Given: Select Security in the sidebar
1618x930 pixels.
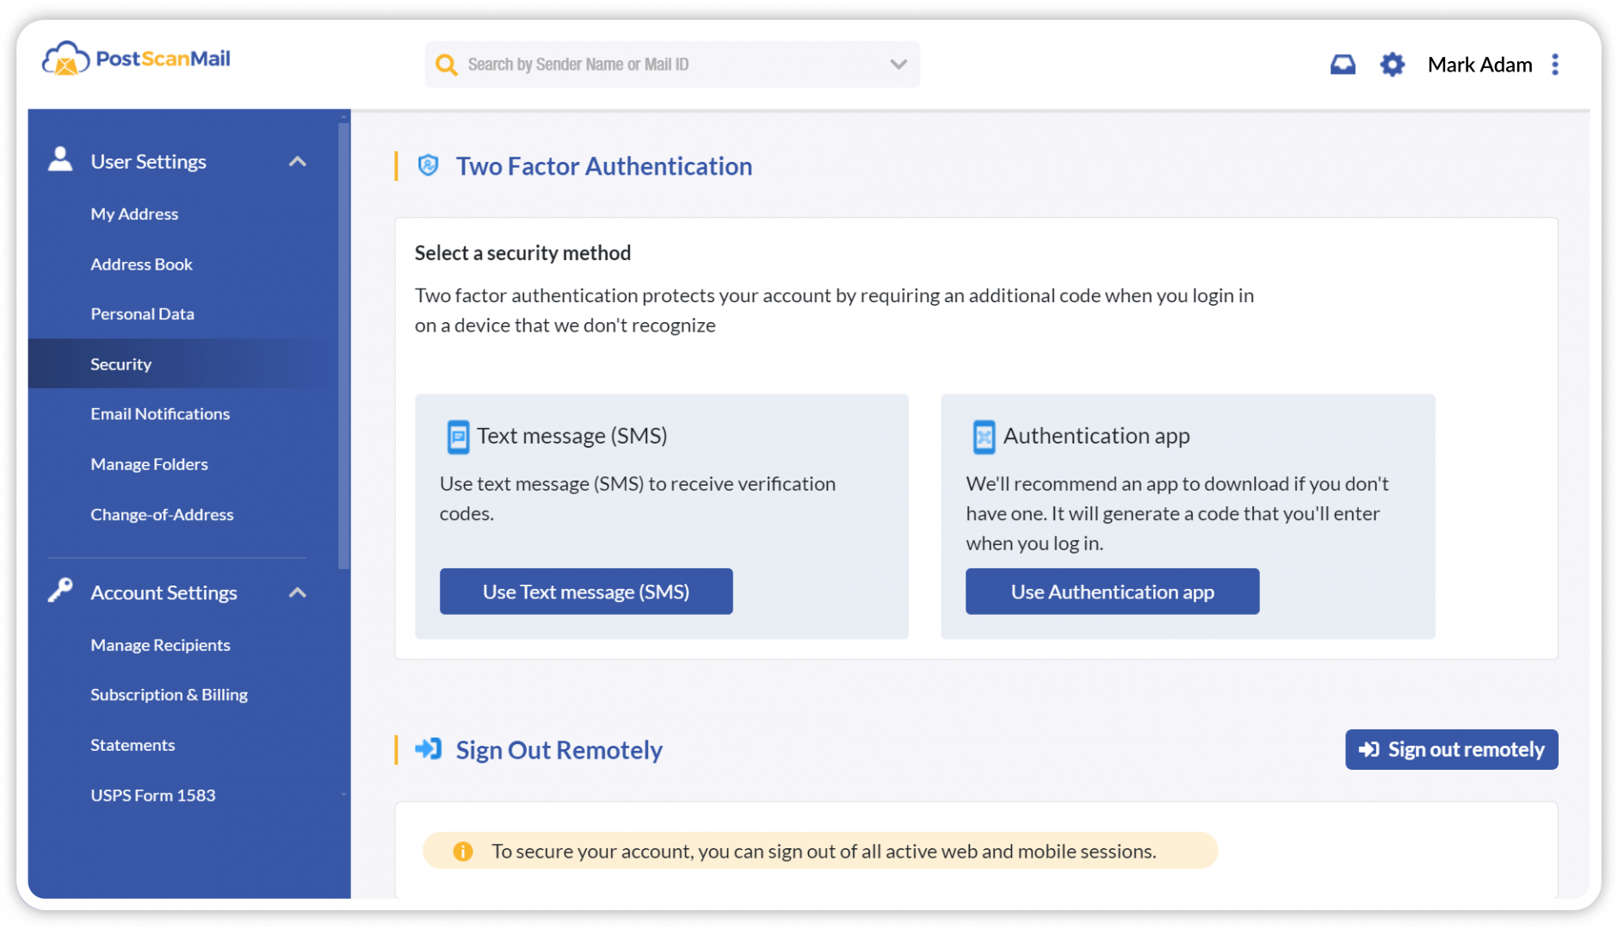Looking at the screenshot, I should point(120,363).
